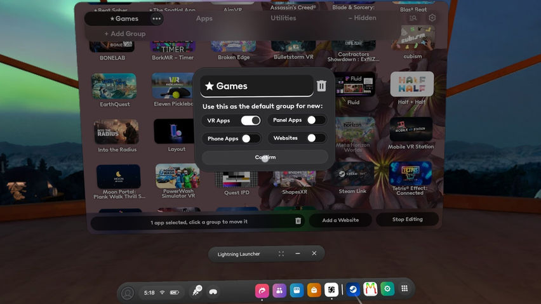
Task: Open launcher settings gear icon
Action: 432,18
